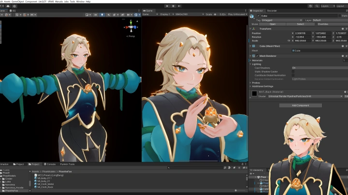Adjust the Game view Scale slider
This screenshot has height=195, width=348.
coord(215,14)
